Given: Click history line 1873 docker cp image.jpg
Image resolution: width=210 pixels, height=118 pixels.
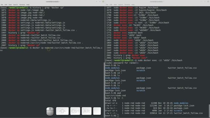Looking at the screenshot, I should coord(23,12).
